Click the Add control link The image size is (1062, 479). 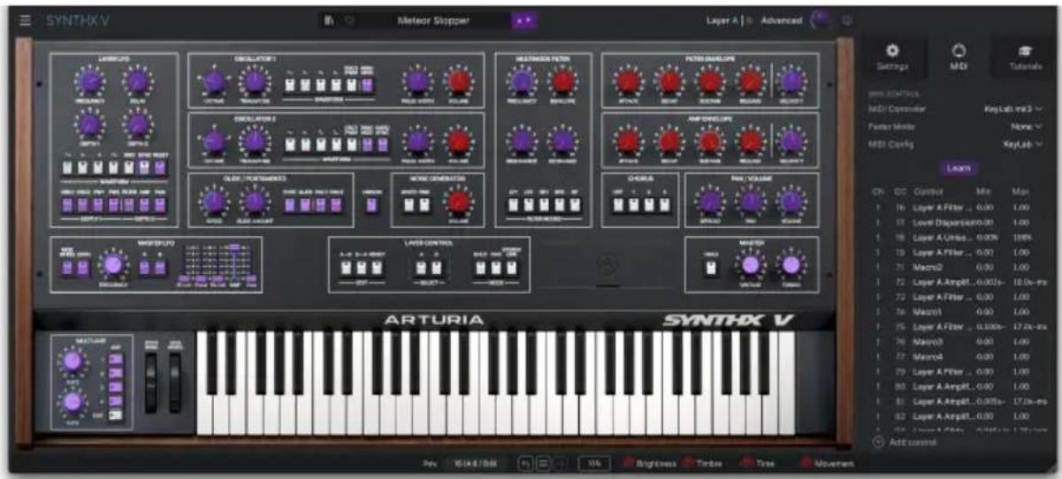point(910,441)
